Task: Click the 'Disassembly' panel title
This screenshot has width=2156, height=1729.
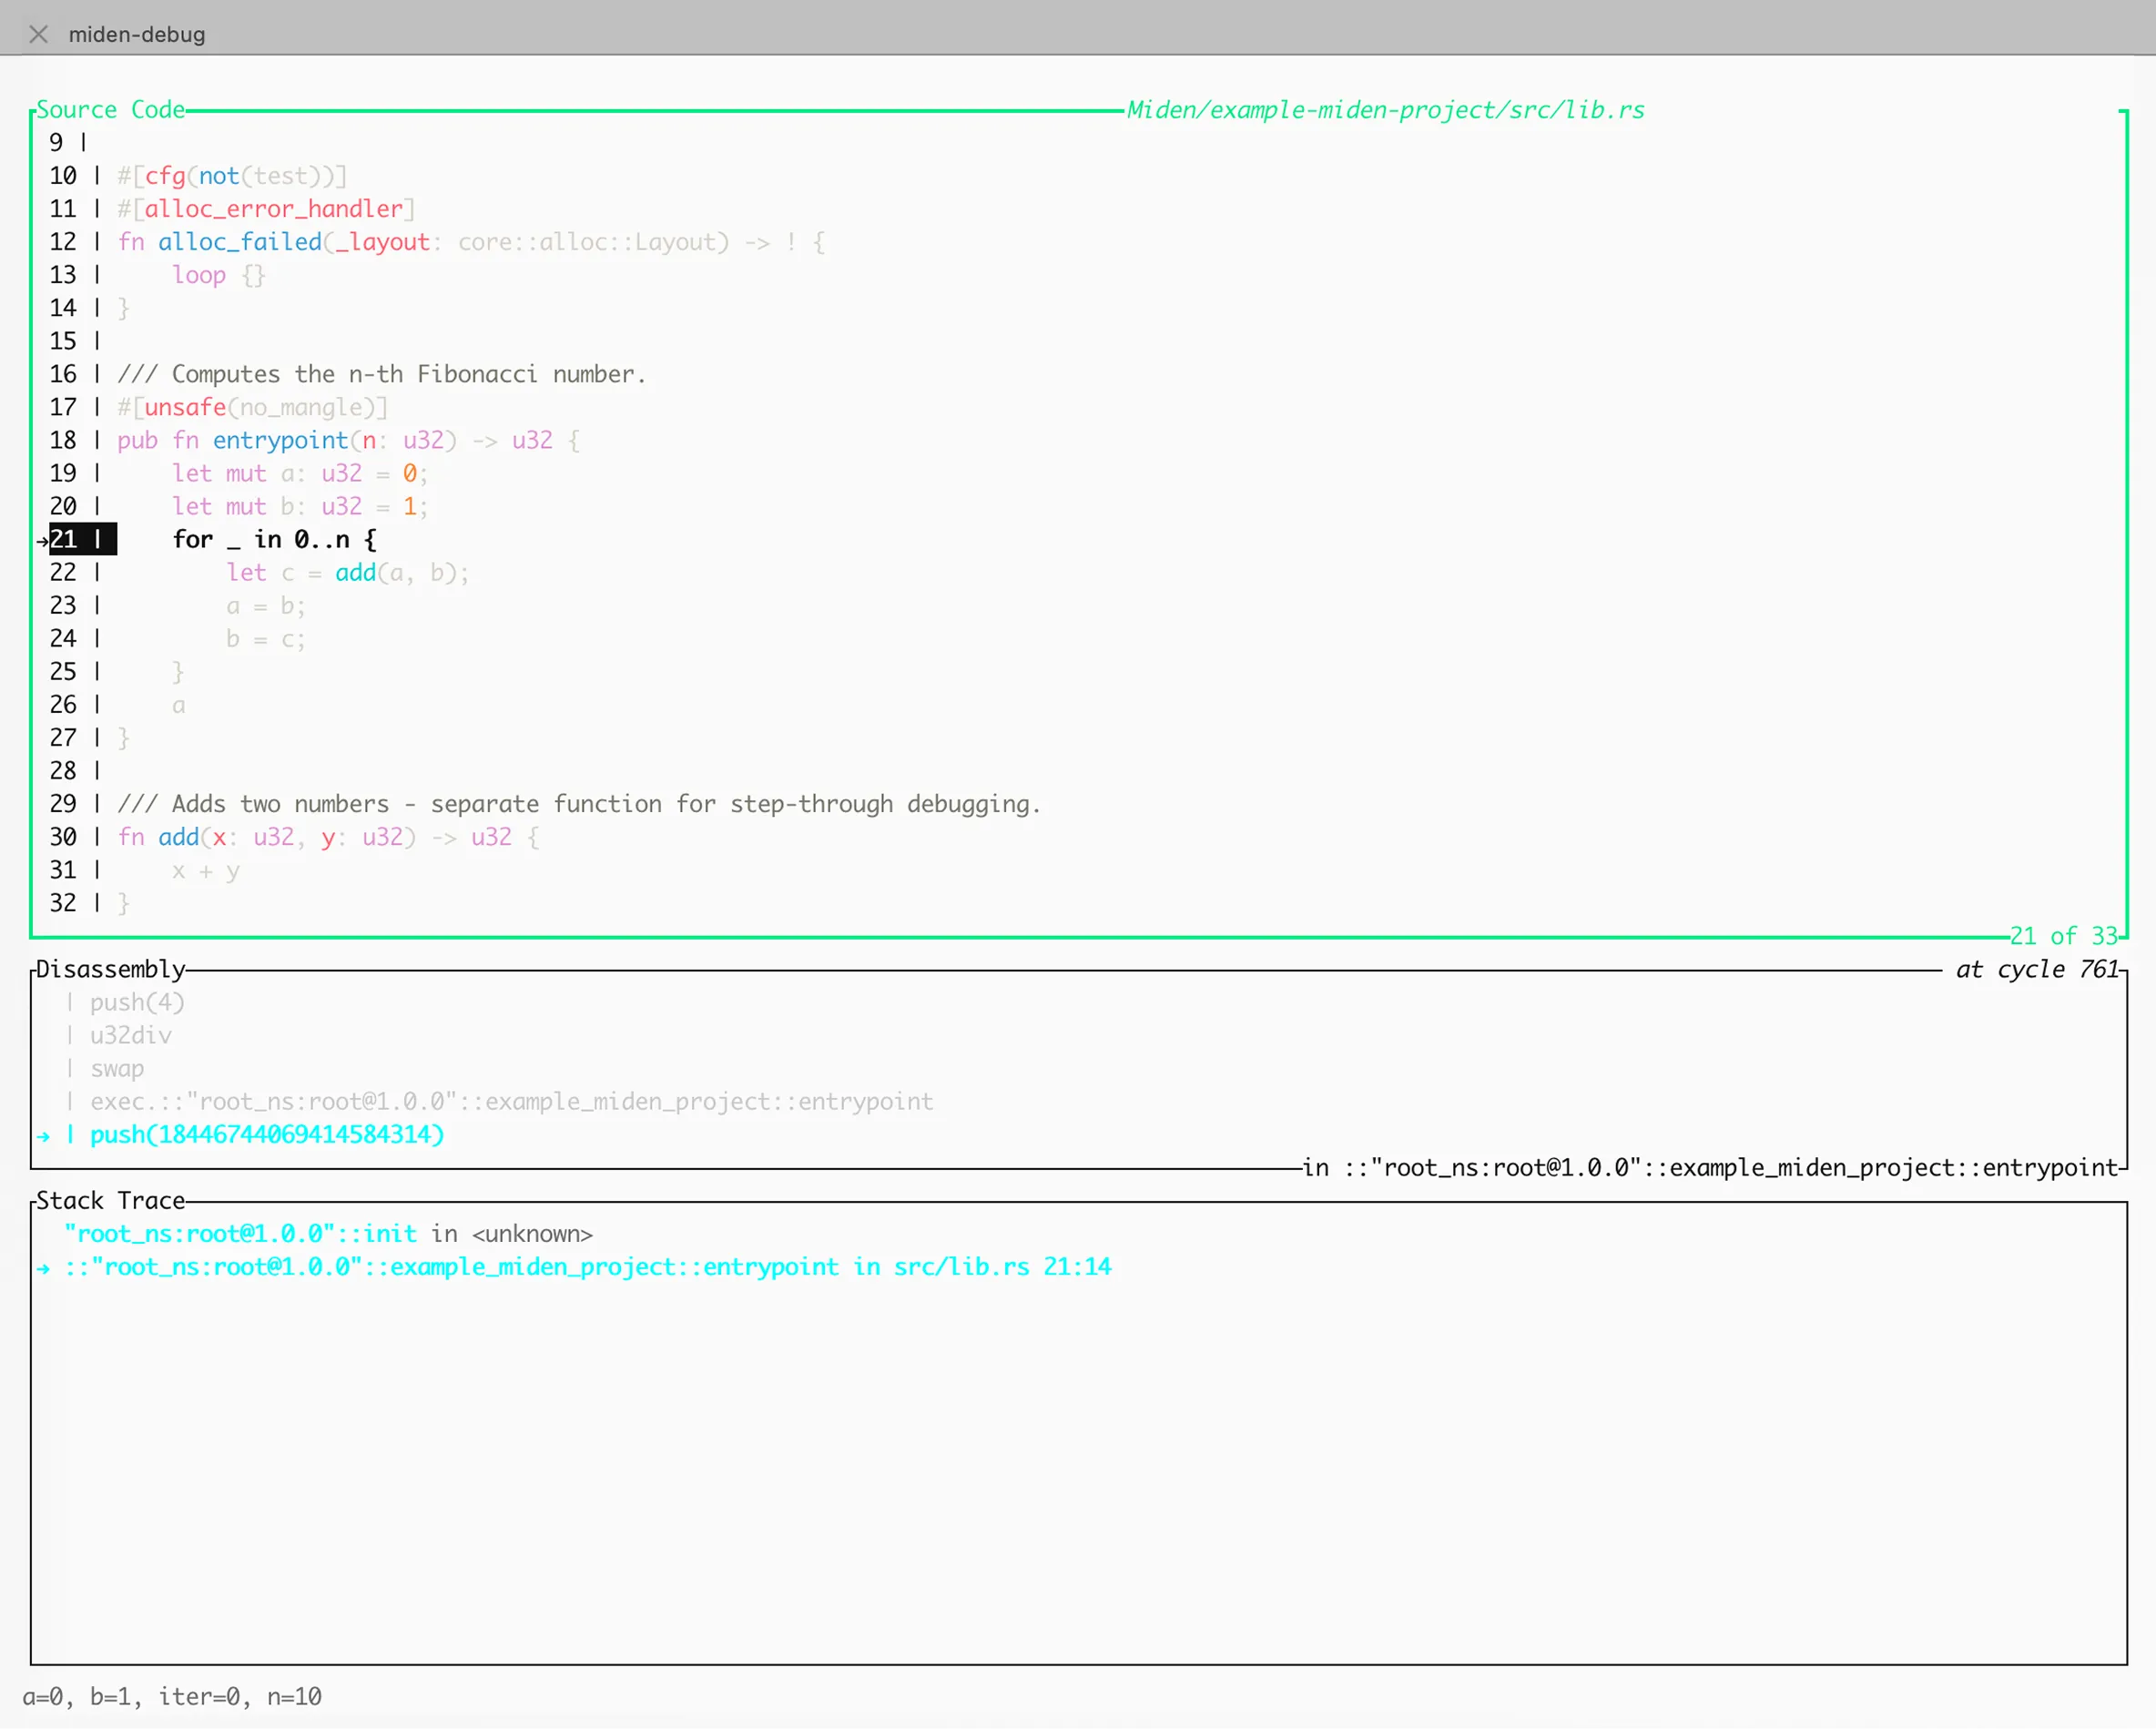Action: tap(111, 969)
